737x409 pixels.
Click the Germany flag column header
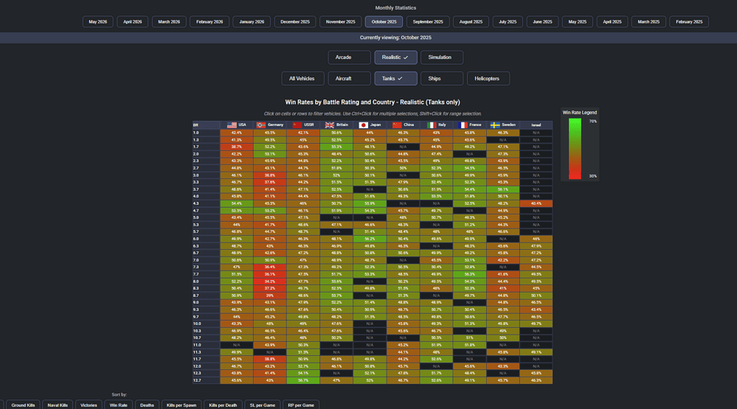pyautogui.click(x=270, y=125)
